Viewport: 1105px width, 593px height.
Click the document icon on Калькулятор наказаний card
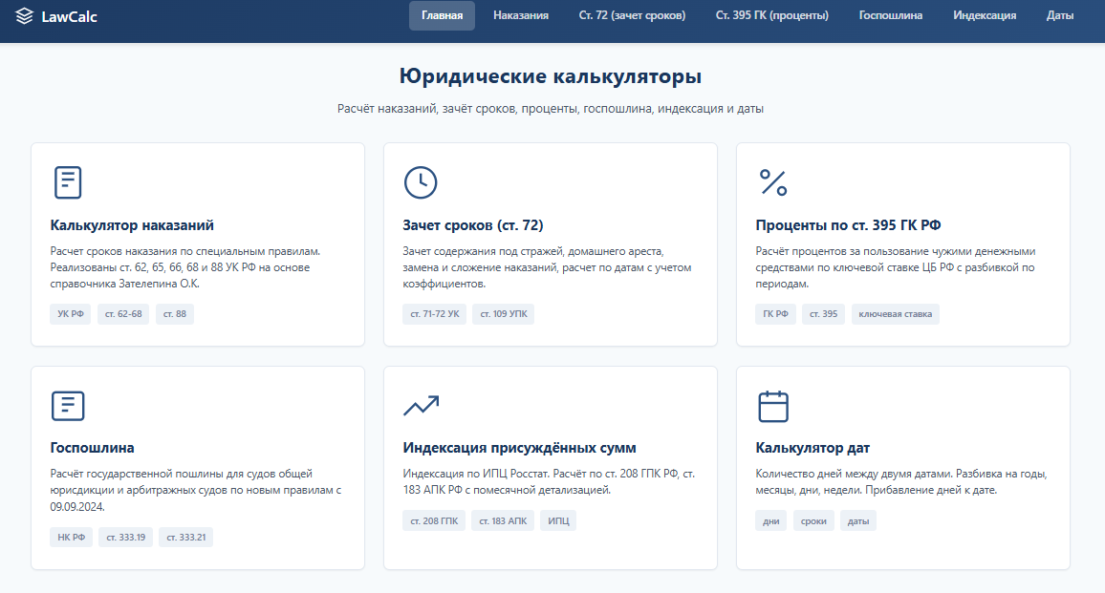coord(68,182)
